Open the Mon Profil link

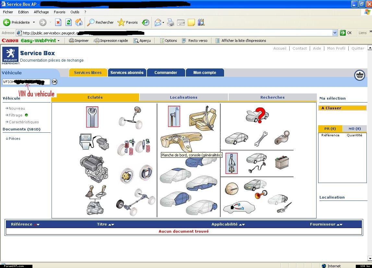[x=336, y=48]
